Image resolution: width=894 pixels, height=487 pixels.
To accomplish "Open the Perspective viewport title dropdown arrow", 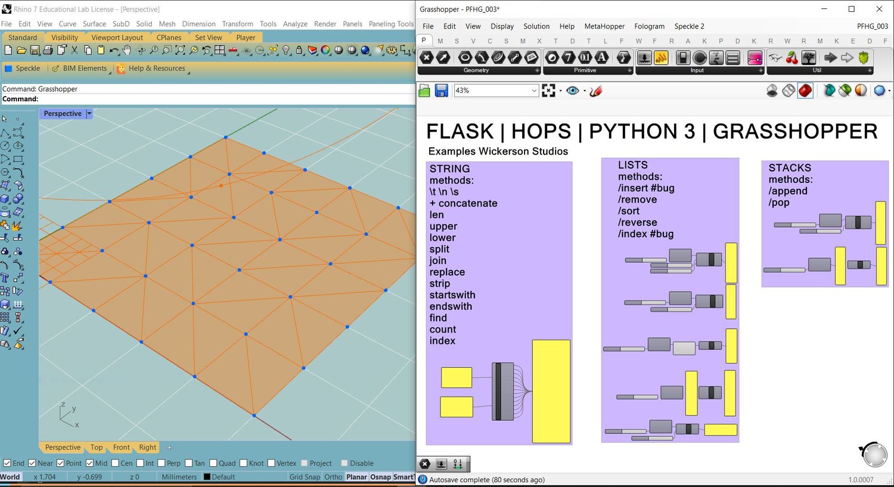I will point(89,113).
